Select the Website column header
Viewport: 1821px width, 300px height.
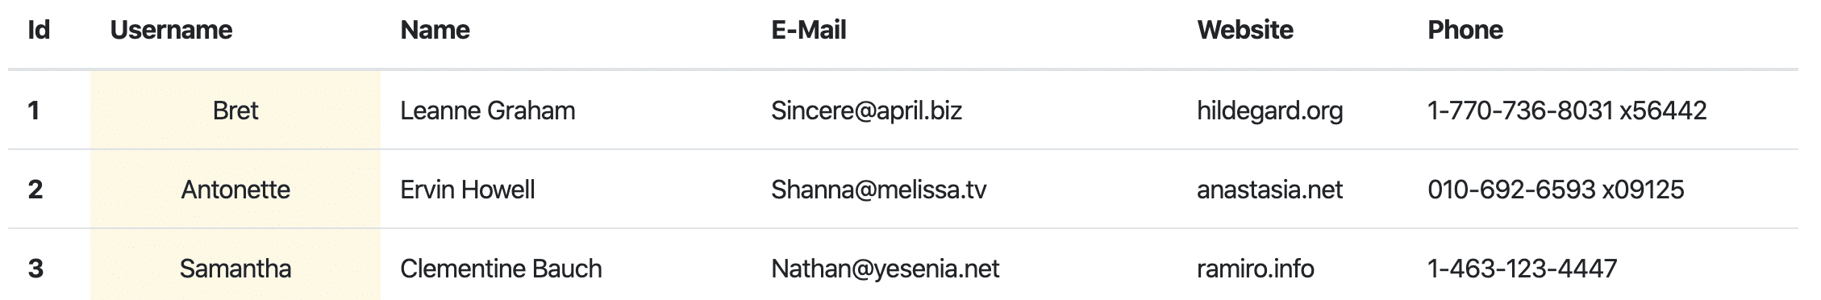pos(1244,30)
